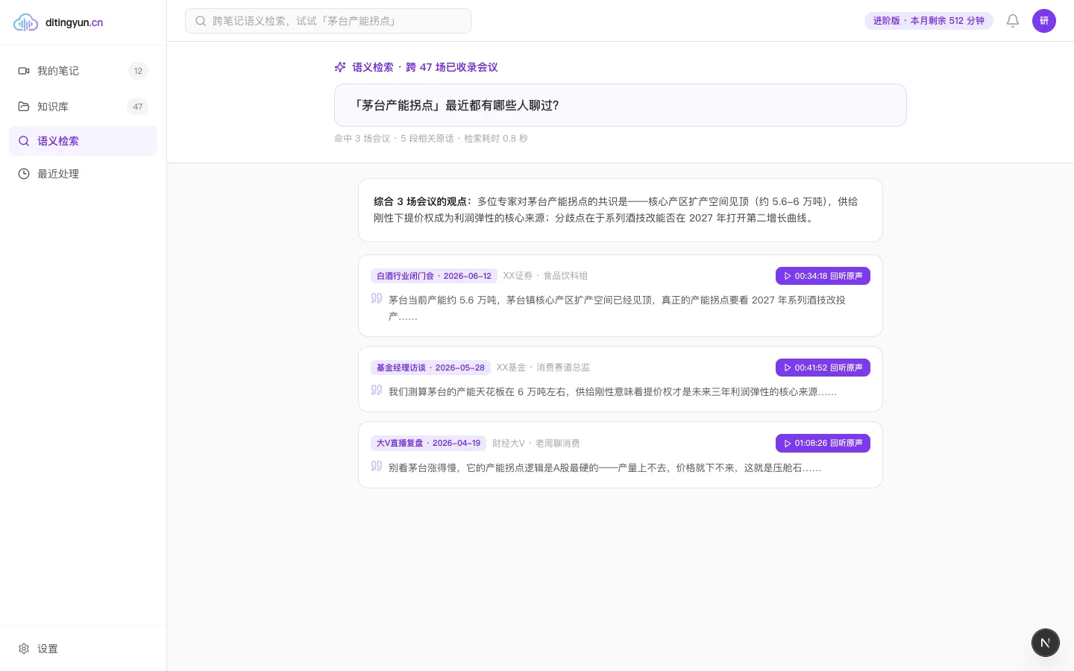The width and height of the screenshot is (1074, 671).
Task: Select 语义检索 sidebar item
Action: point(83,141)
